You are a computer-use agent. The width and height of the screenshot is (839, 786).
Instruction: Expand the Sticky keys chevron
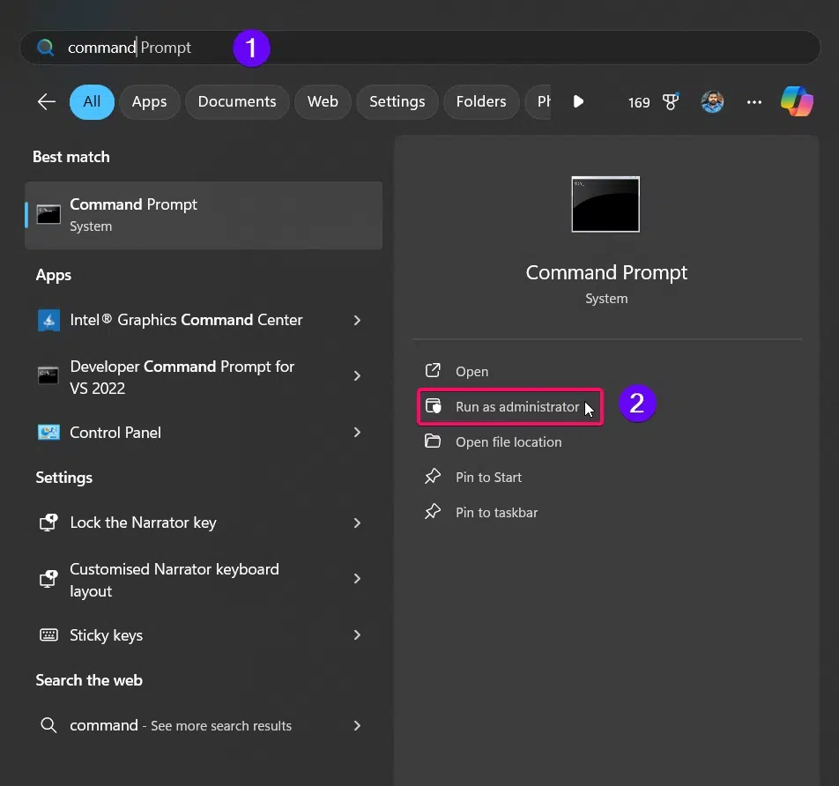pyautogui.click(x=358, y=635)
